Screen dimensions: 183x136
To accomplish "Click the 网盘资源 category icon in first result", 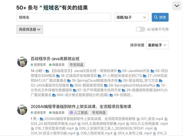I will 50,65.
